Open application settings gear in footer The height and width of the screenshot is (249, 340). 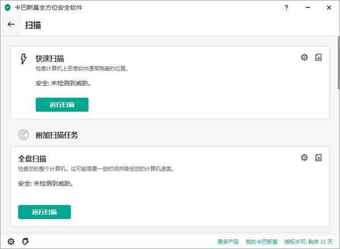click(11, 242)
